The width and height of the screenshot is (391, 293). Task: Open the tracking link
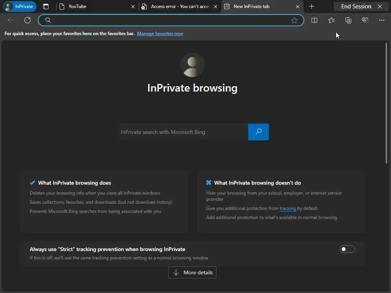click(288, 208)
